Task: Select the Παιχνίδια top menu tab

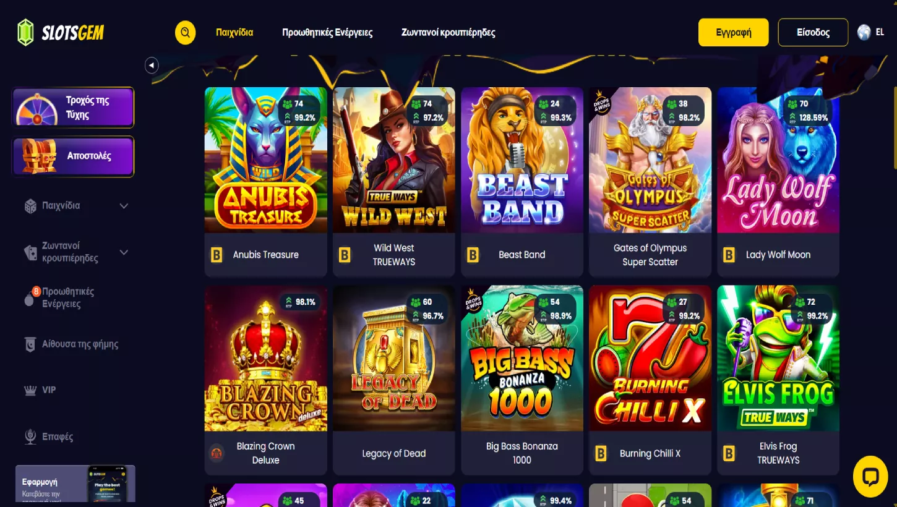Action: click(234, 32)
